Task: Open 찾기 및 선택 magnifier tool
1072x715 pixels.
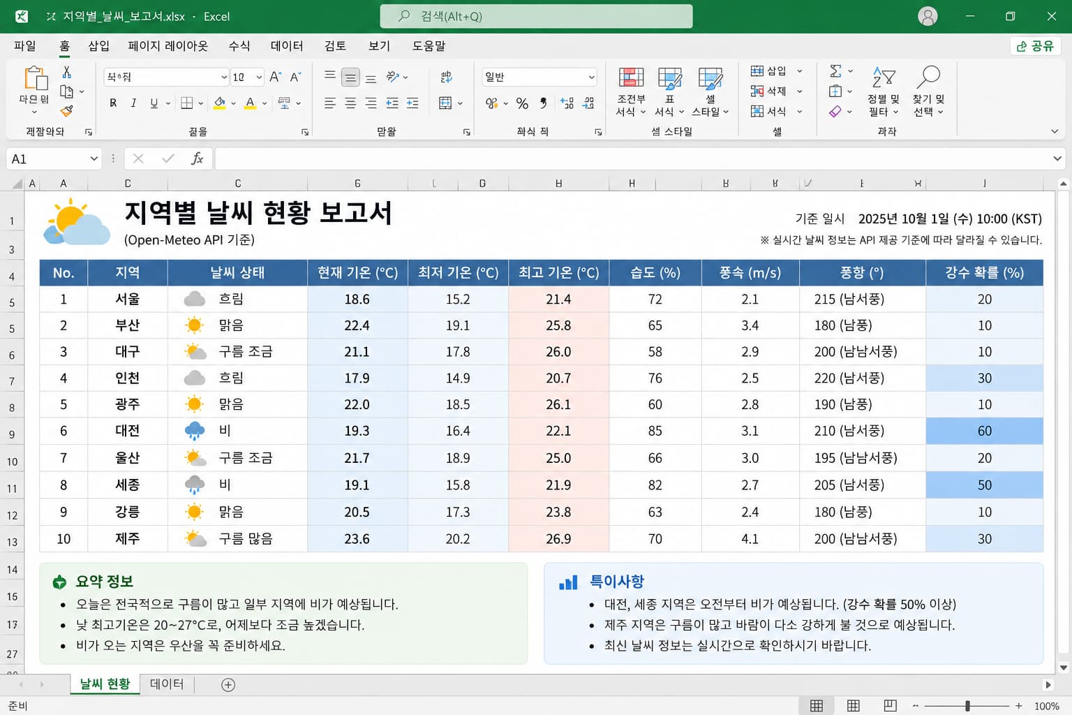Action: point(929,92)
